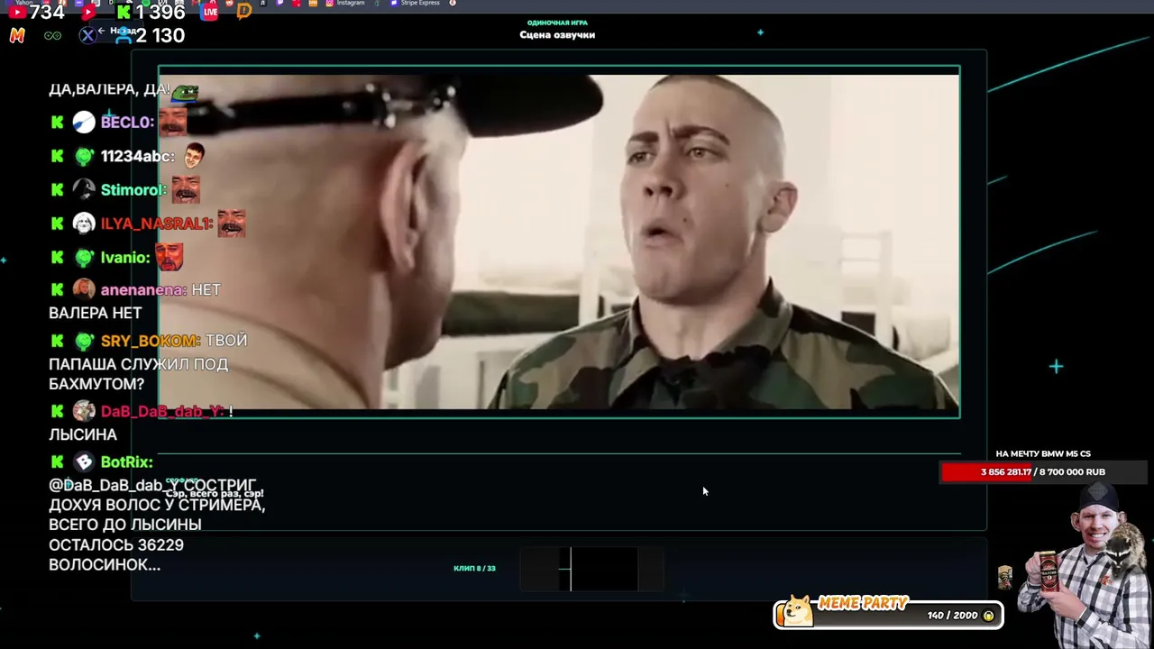Click the Stimorol chat username
The height and width of the screenshot is (649, 1154).
[x=133, y=190]
